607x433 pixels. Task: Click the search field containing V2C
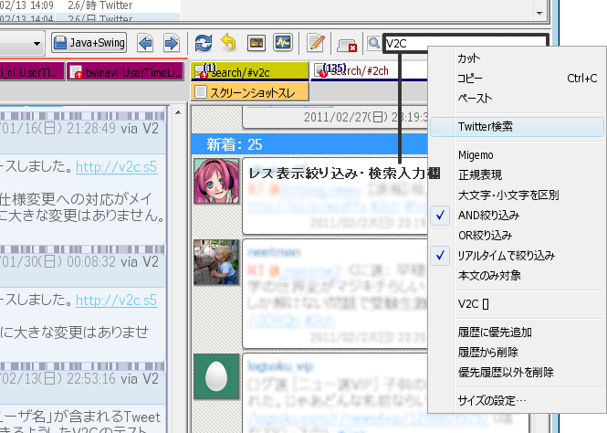coord(463,43)
